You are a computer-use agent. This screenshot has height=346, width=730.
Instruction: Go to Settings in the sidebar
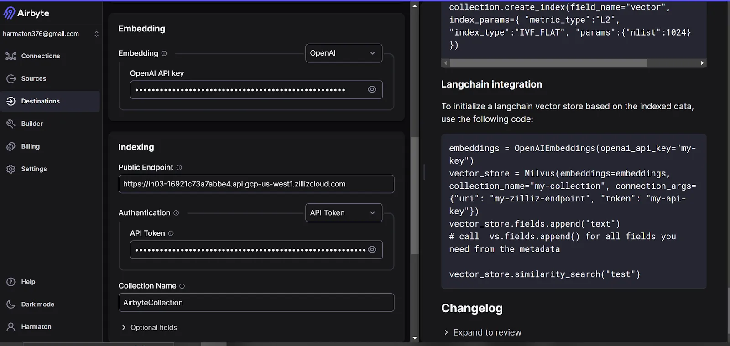pos(50,169)
